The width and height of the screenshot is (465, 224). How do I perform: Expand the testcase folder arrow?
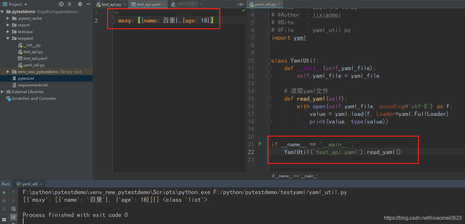(8, 32)
